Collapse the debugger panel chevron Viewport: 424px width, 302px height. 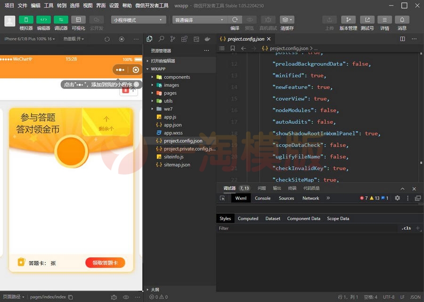click(402, 189)
